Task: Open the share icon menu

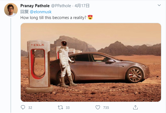Action: point(135,107)
